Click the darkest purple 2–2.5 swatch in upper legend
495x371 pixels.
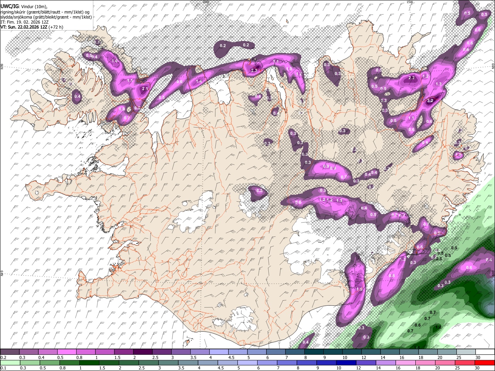click(x=142, y=352)
